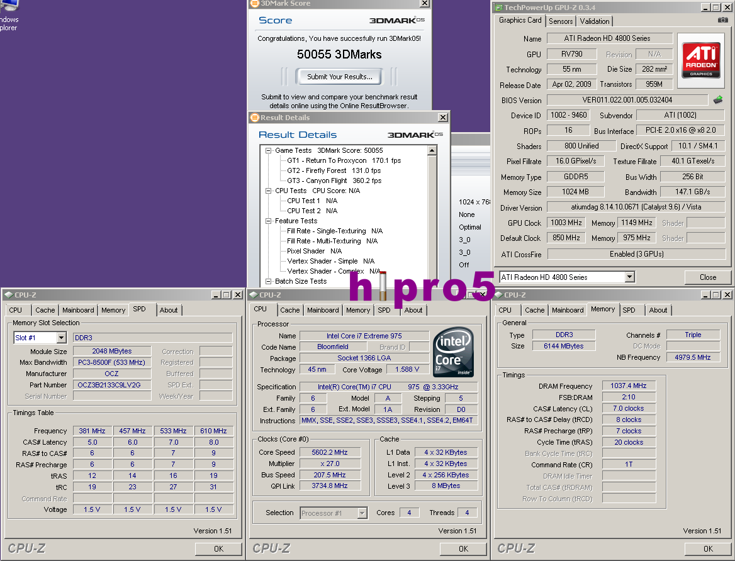Open the Windows Explorer desktop icon

click(9, 15)
